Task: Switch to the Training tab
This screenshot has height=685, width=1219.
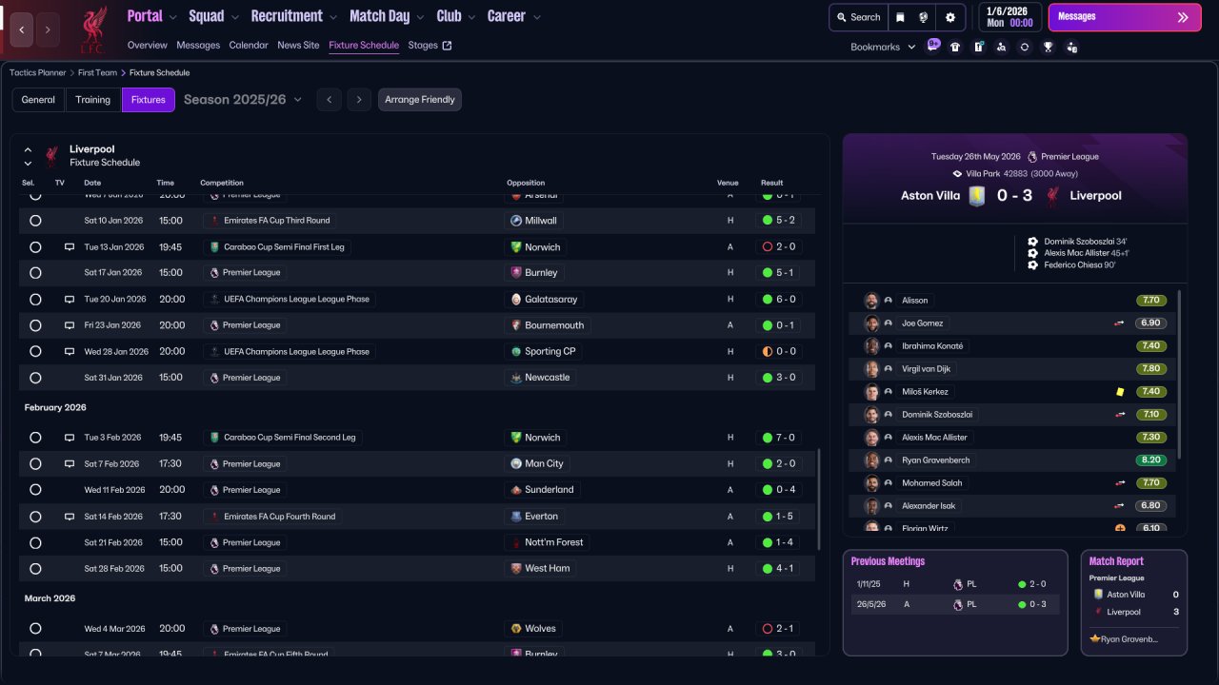Action: tap(93, 100)
